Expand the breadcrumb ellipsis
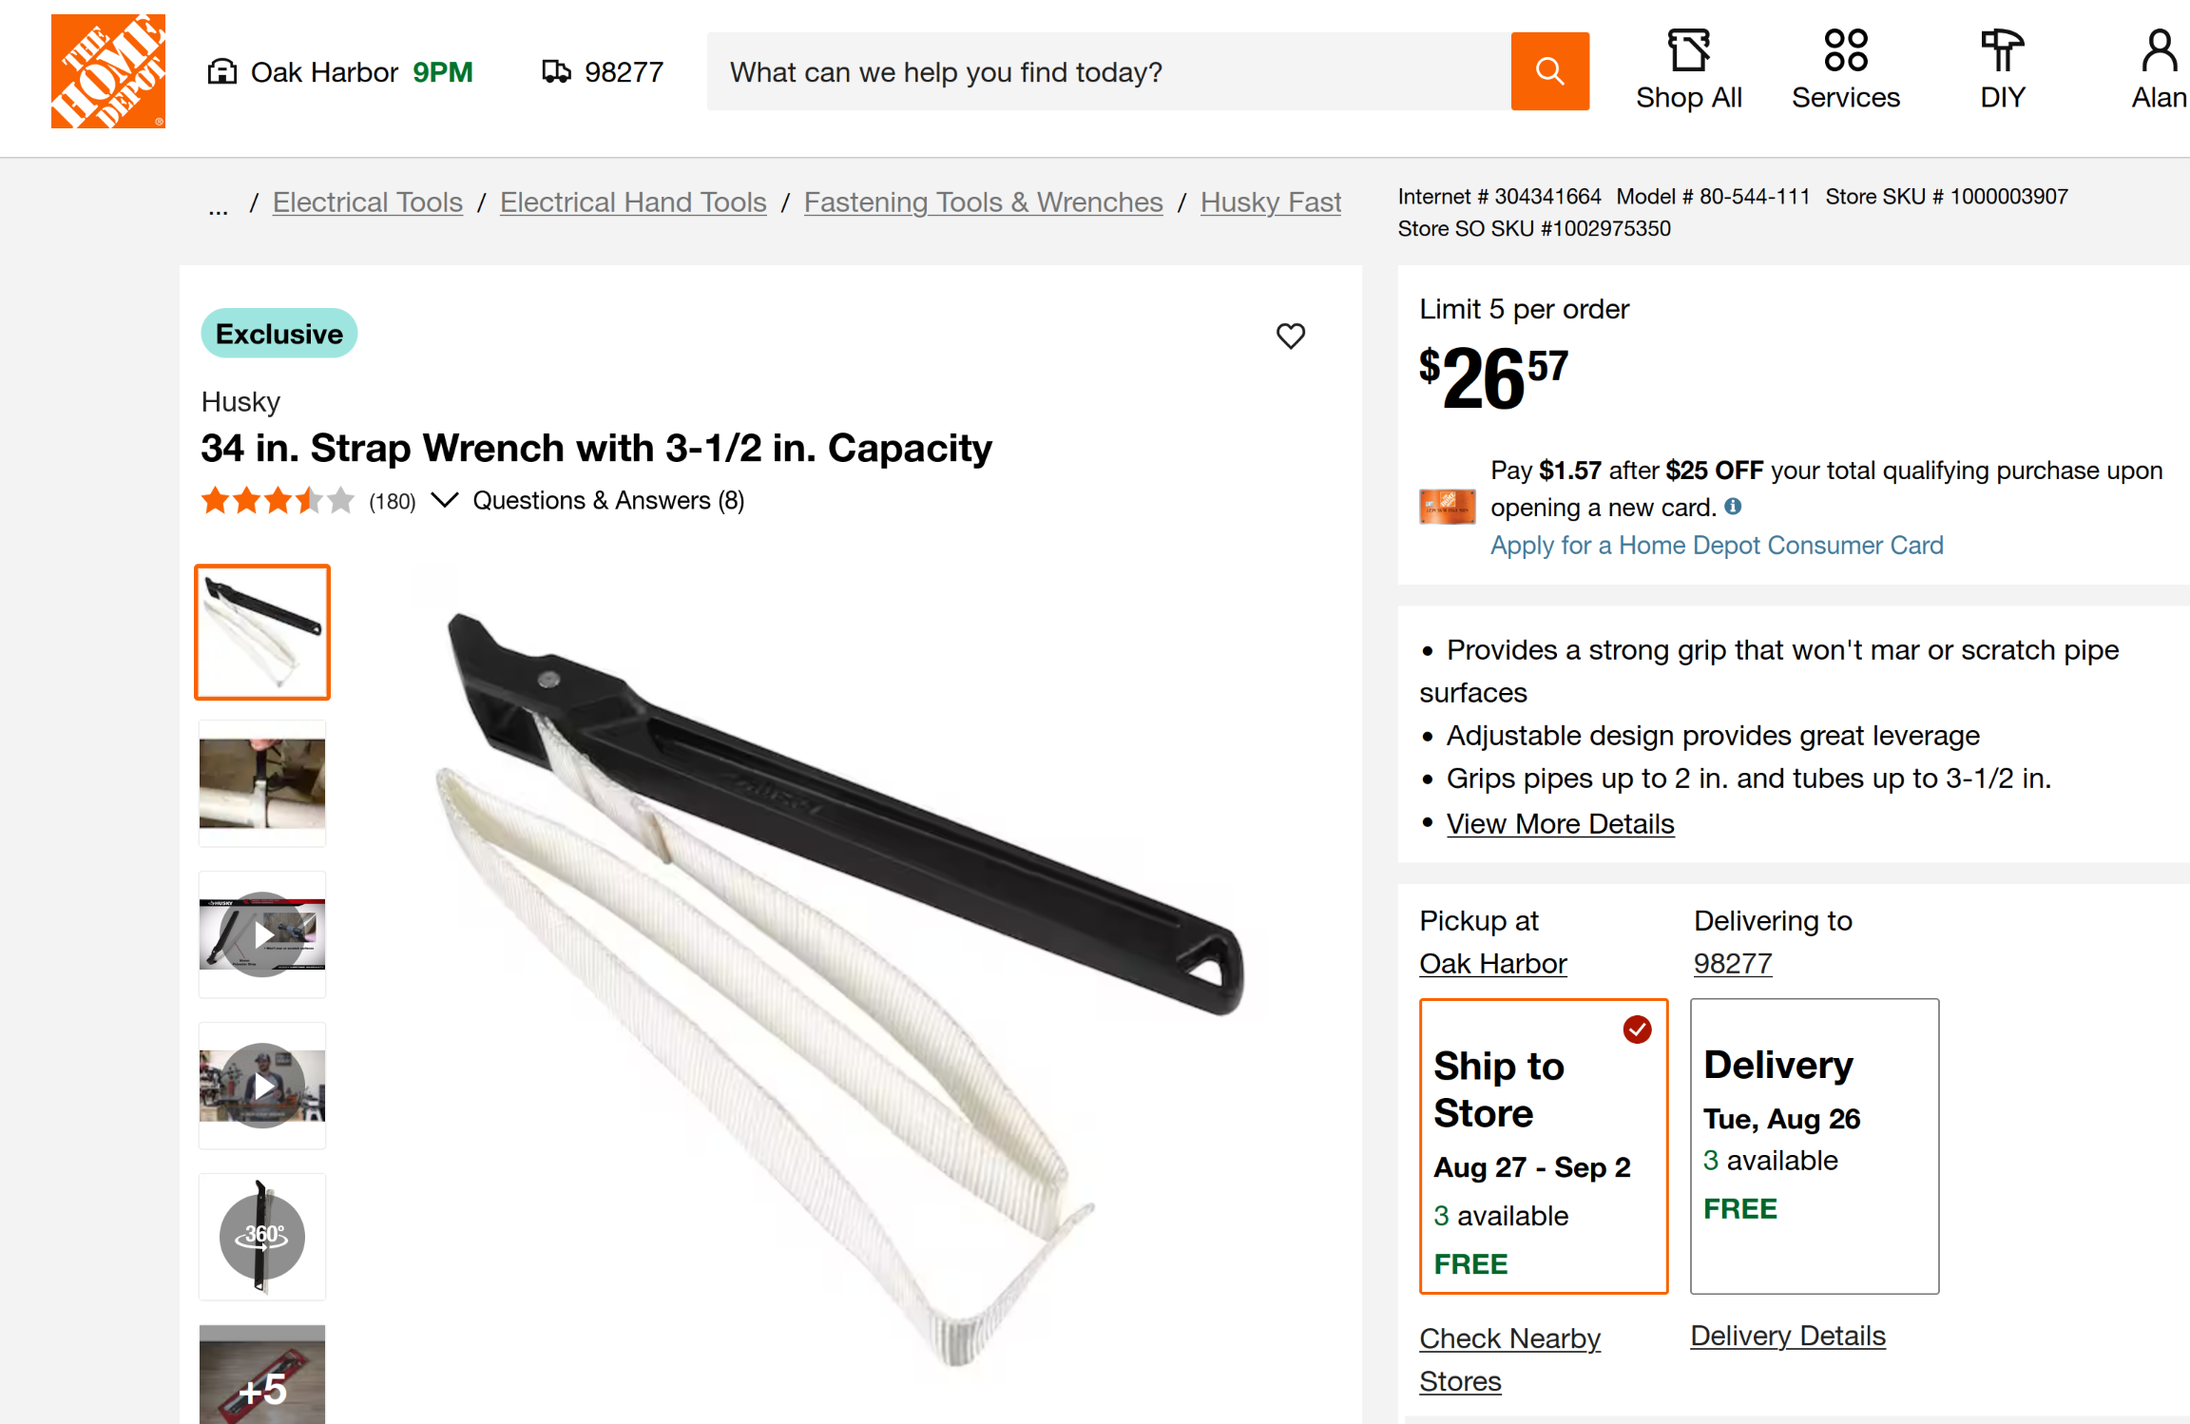 217,203
